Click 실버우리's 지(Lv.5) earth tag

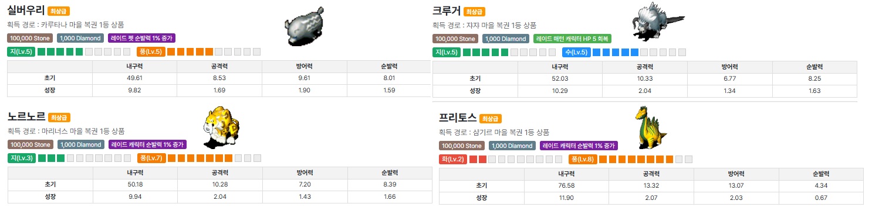tap(21, 51)
